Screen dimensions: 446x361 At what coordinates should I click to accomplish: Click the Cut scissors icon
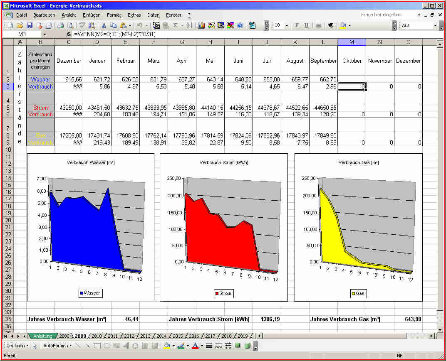click(x=104, y=25)
